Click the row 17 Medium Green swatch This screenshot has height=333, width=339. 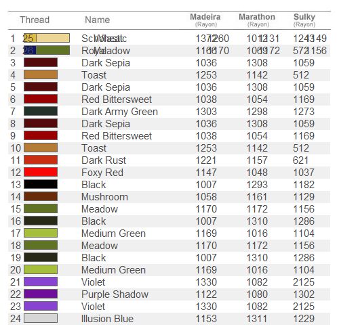41,233
